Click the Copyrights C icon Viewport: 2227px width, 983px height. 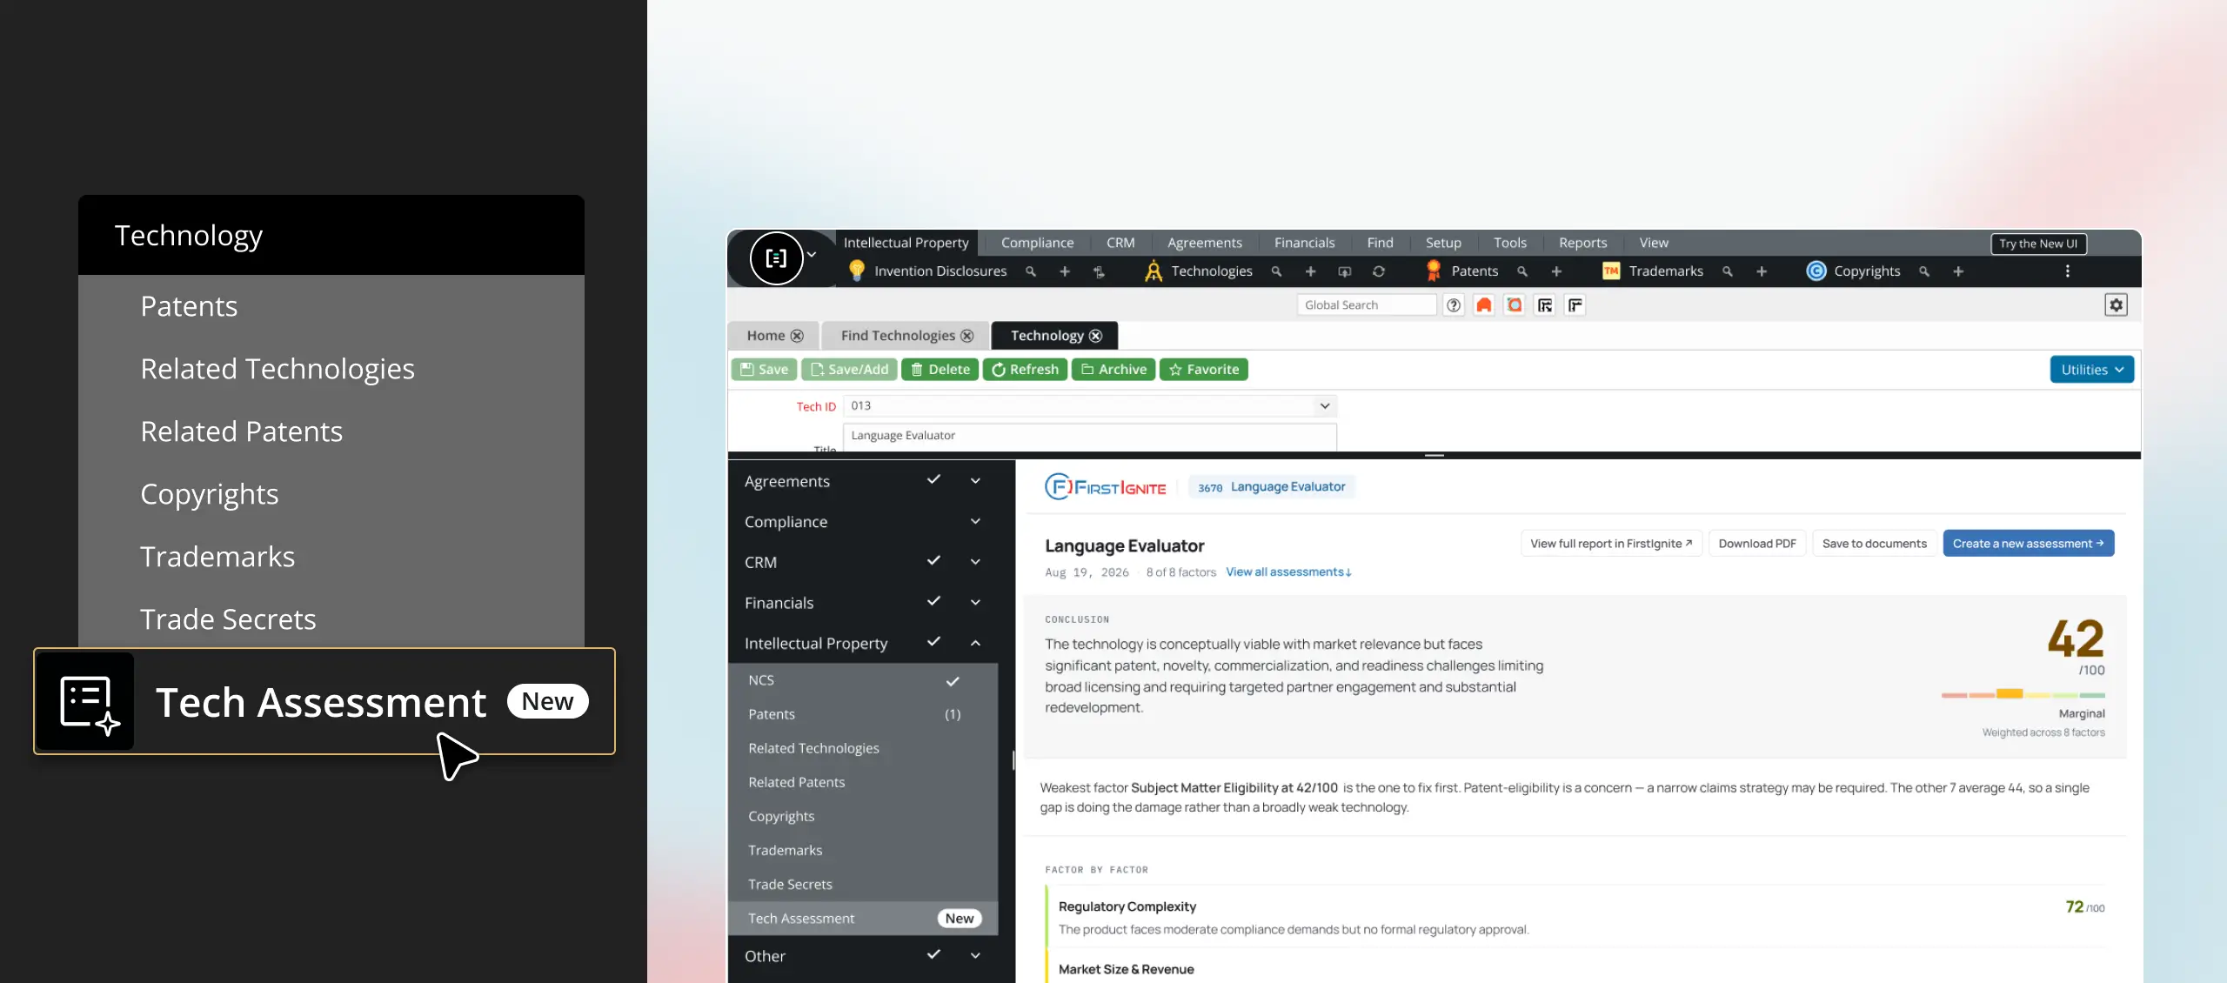1816,271
